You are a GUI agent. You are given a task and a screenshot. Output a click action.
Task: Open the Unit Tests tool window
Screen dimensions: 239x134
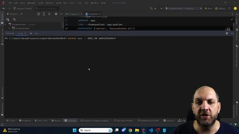point(41,121)
